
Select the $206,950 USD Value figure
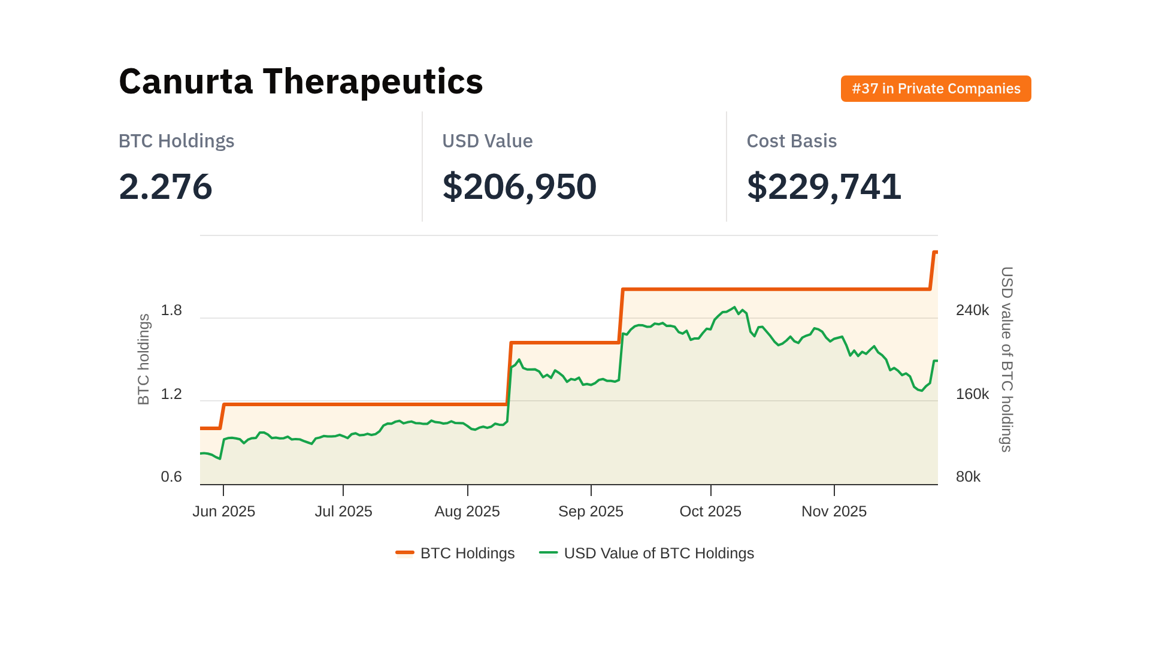[519, 186]
